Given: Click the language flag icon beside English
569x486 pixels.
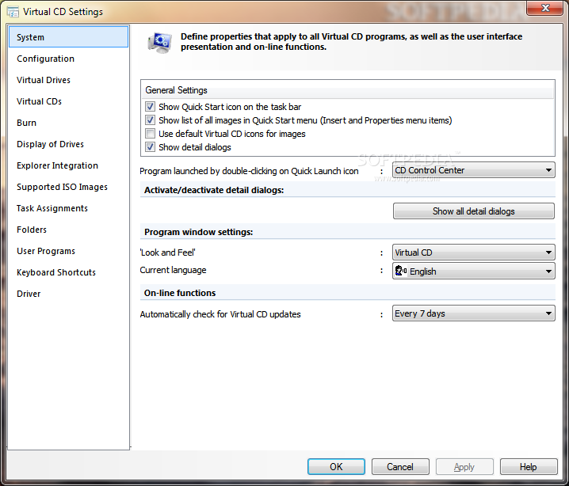Looking at the screenshot, I should coord(401,271).
